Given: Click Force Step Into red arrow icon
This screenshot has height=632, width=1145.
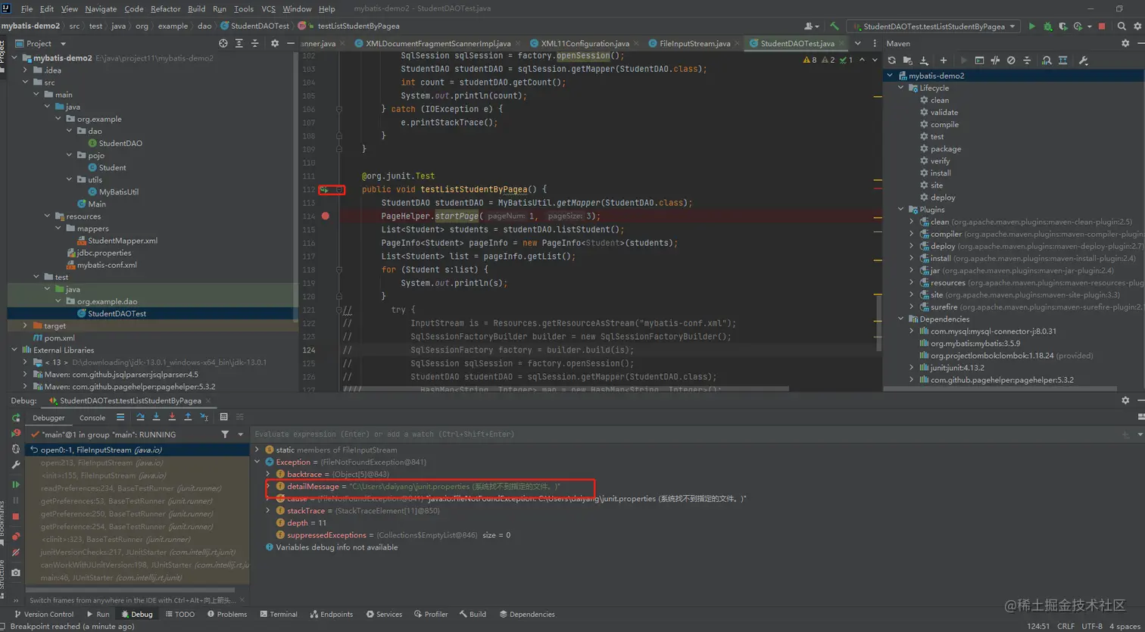Looking at the screenshot, I should pyautogui.click(x=172, y=417).
